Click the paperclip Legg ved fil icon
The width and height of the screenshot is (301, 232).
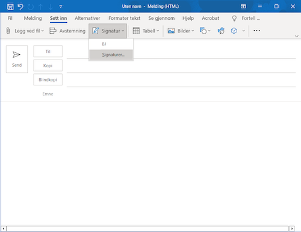(8, 31)
